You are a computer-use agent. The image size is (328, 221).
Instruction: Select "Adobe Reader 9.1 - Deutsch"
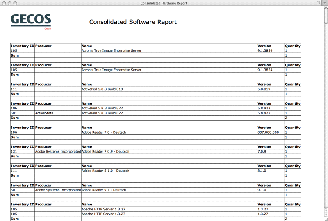pos(104,190)
